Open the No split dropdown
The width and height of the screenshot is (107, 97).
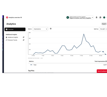[x=103, y=29]
